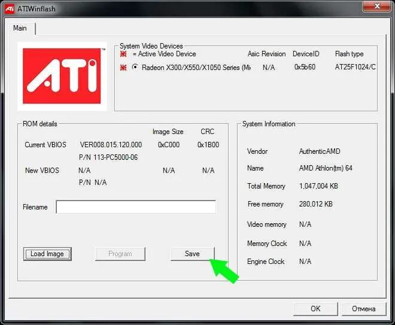Click the red asterisk in the Active Video Device legend
Viewport: 395px width, 325px height.
[x=123, y=54]
